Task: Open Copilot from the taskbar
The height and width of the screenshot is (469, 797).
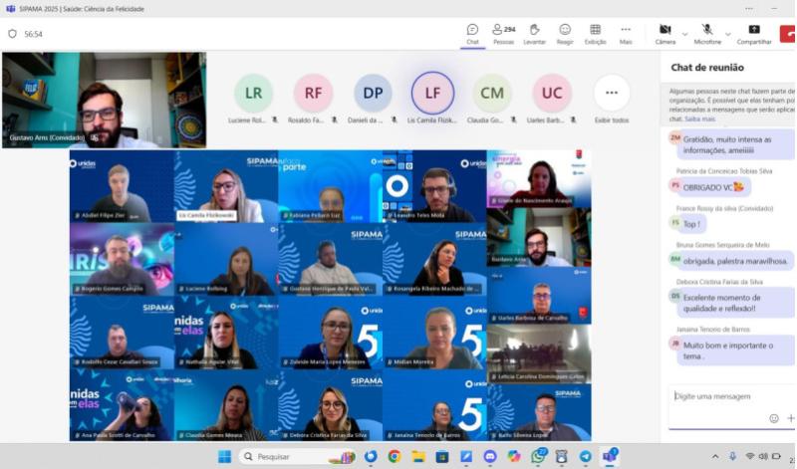Action: click(514, 456)
